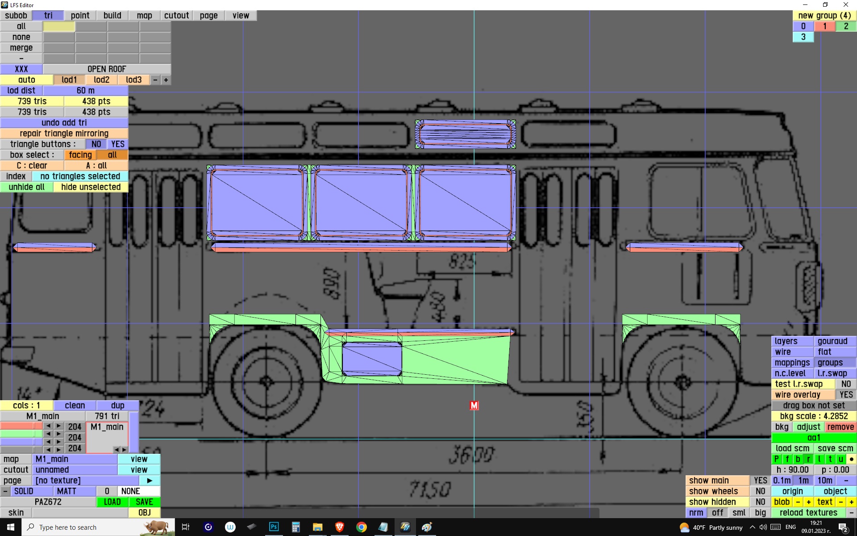
Task: Click the black dot view button
Action: [x=851, y=459]
